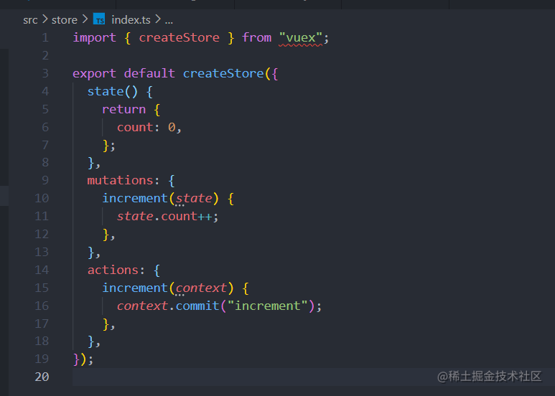The image size is (555, 396).
Task: Click return keyword on line 5
Action: [124, 109]
